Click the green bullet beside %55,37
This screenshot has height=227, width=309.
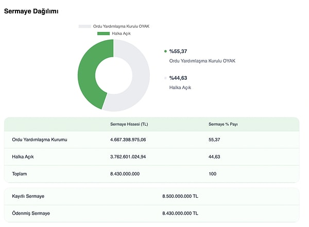165,51
